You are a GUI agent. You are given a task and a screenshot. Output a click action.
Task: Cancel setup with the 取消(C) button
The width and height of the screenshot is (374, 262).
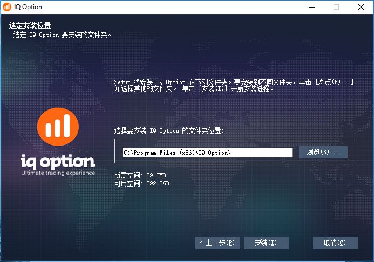coord(335,243)
